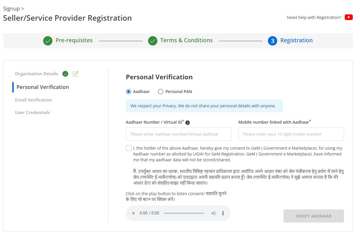Click the info icon beside Aadhaar Number

187,122
